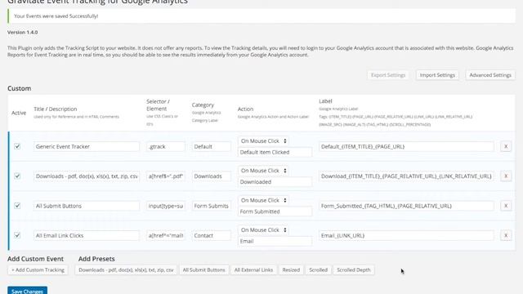Image resolution: width=523 pixels, height=294 pixels.
Task: Open action dropdown for All Email Link Clicks
Action: coord(263,230)
